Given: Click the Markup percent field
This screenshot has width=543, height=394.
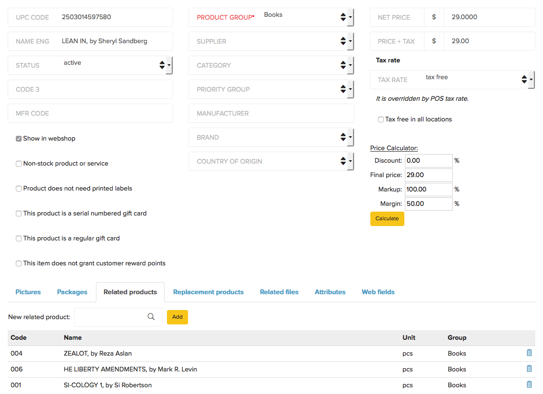Looking at the screenshot, I should (x=429, y=190).
